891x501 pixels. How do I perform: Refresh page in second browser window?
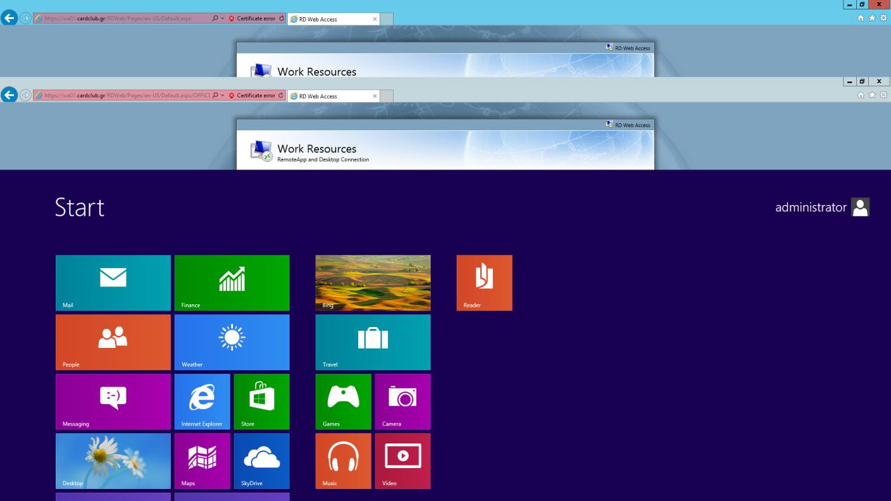pos(282,96)
